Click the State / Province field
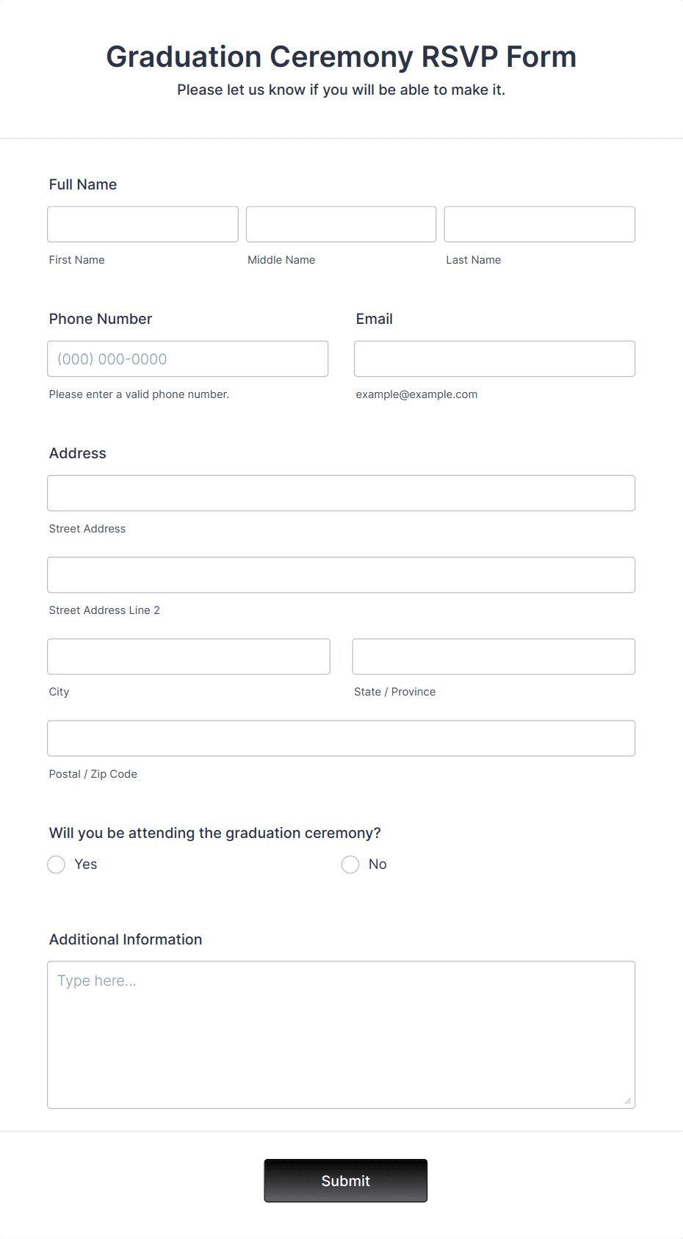Viewport: 683px width, 1239px height. pyautogui.click(x=494, y=657)
